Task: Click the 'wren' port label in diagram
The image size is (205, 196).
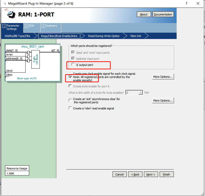Action: tap(9, 54)
